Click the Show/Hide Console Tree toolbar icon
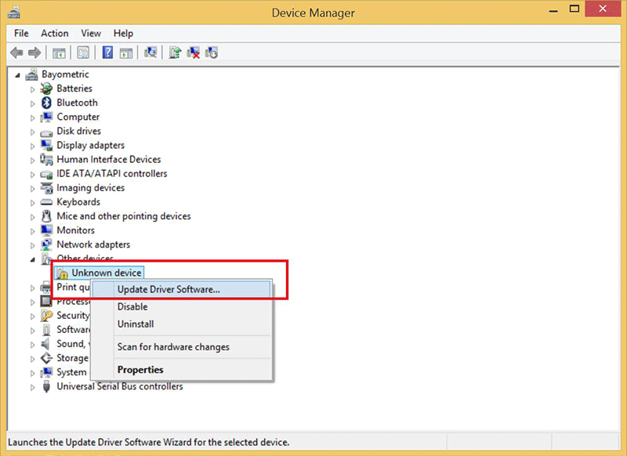The width and height of the screenshot is (627, 456). [59, 52]
